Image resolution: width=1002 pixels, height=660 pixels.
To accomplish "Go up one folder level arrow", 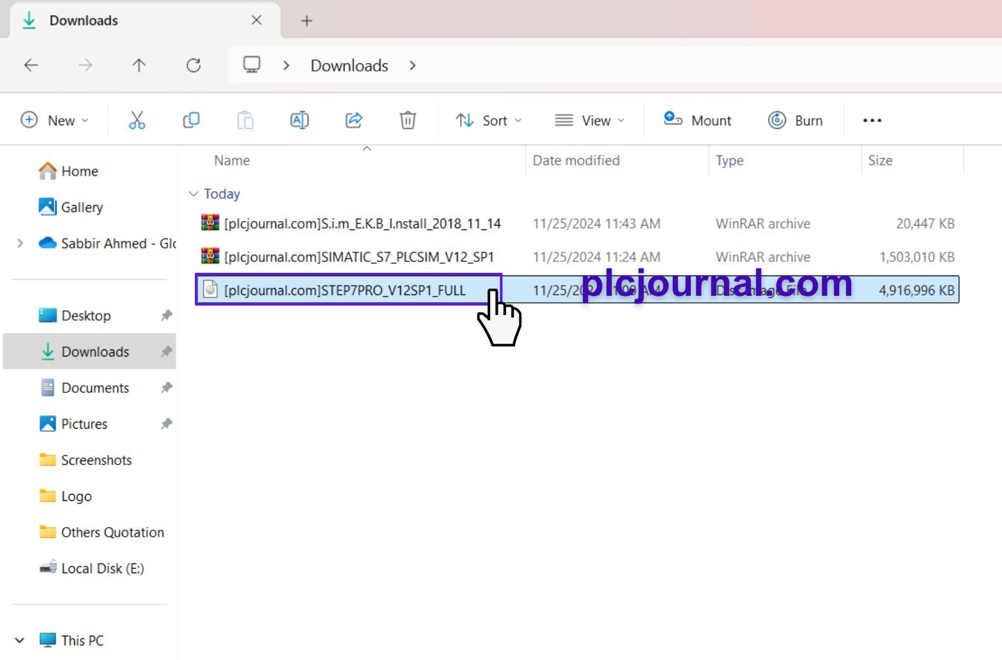I will pyautogui.click(x=139, y=65).
